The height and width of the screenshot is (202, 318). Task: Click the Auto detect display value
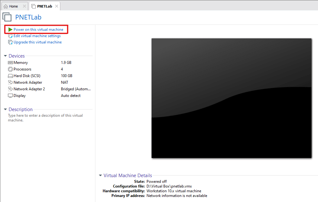click(x=70, y=96)
